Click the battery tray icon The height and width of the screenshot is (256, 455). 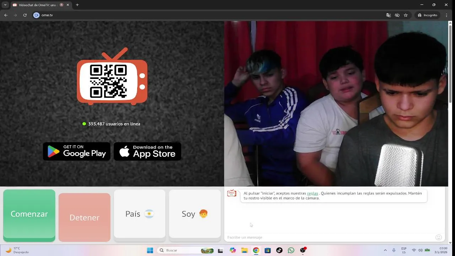point(427,250)
